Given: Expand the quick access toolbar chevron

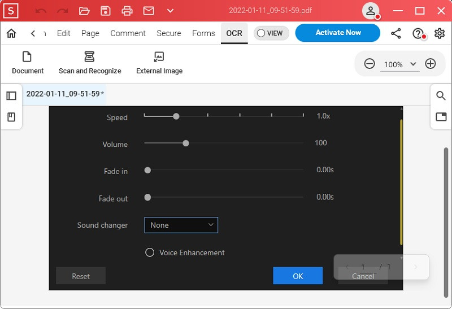Looking at the screenshot, I should tap(171, 11).
